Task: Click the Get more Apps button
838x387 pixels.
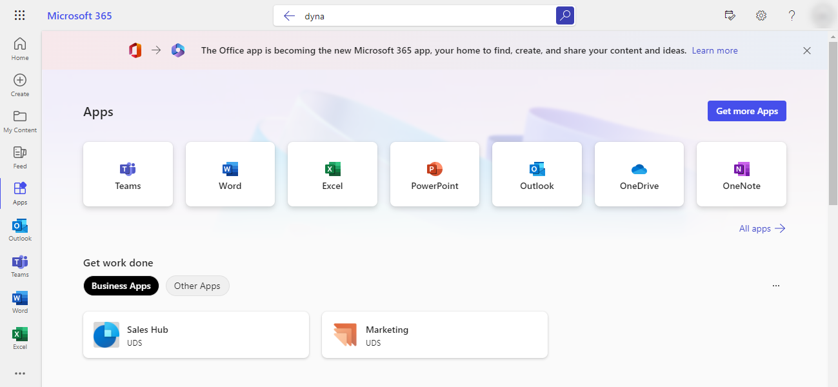Action: click(747, 111)
